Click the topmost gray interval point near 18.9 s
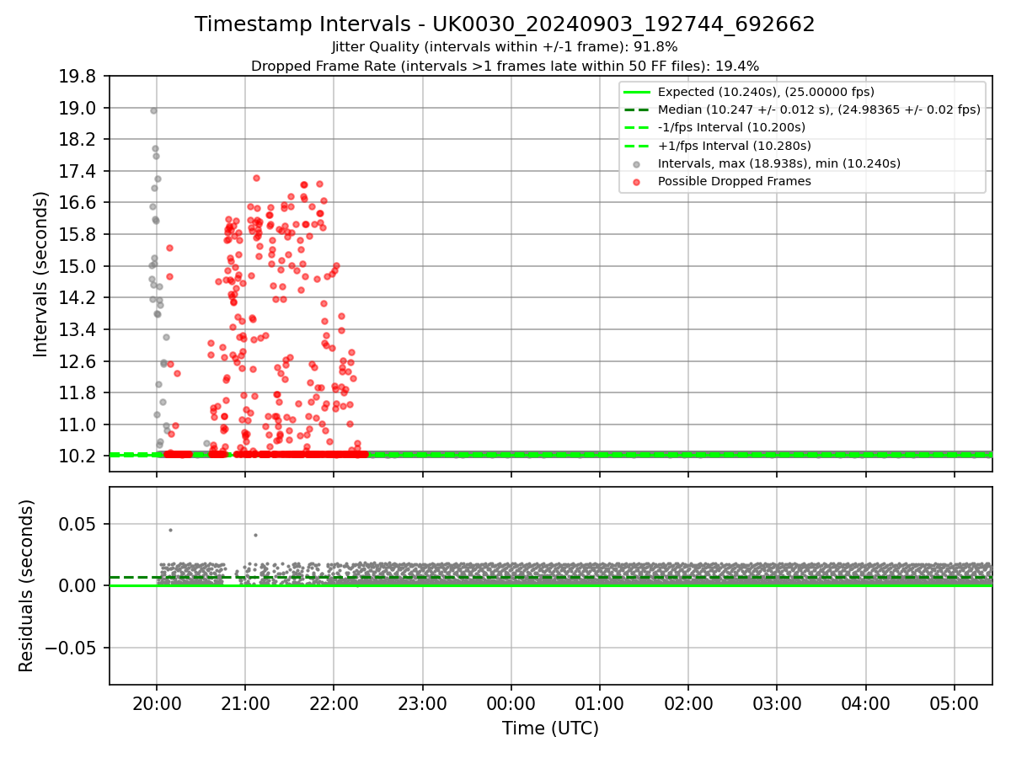This screenshot has width=1011, height=758. [153, 110]
